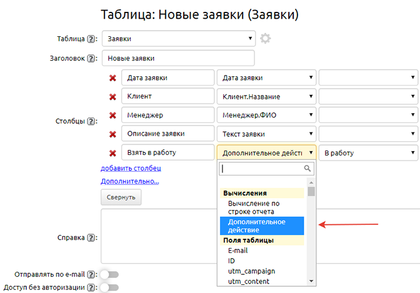Click the gear icon beside the Заявки table dropdown

266,39
